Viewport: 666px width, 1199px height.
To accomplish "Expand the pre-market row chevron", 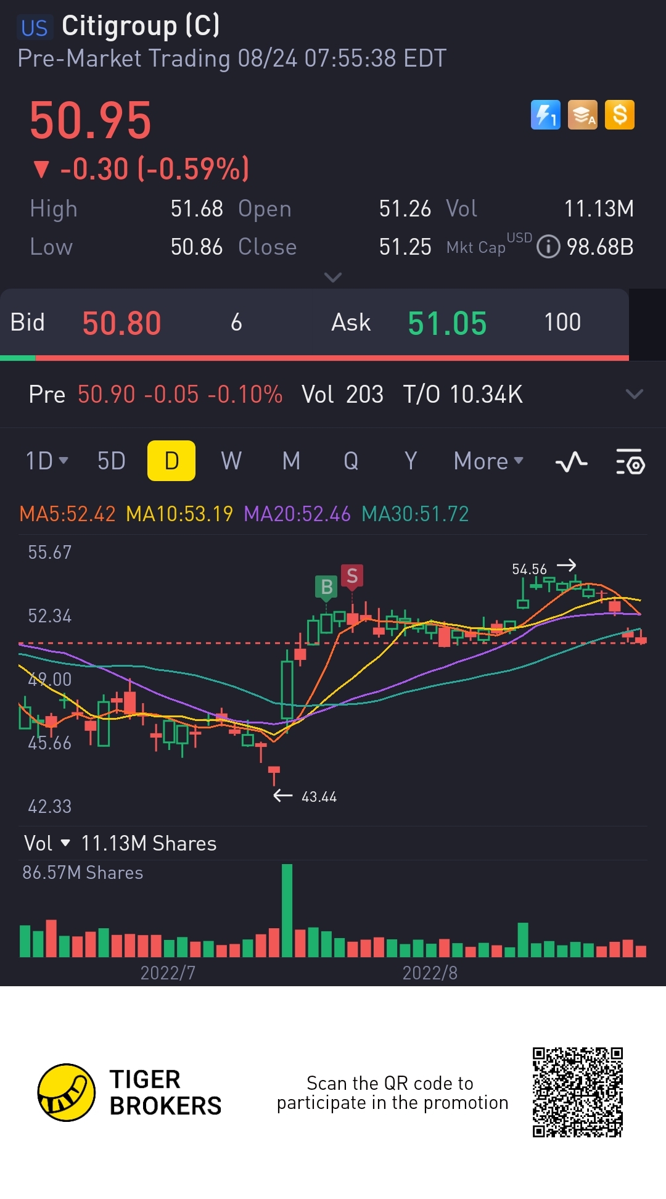I will tap(635, 394).
